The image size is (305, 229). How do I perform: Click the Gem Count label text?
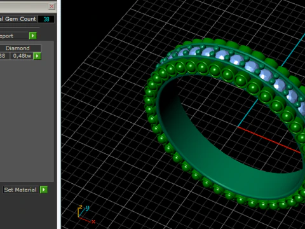coord(20,19)
